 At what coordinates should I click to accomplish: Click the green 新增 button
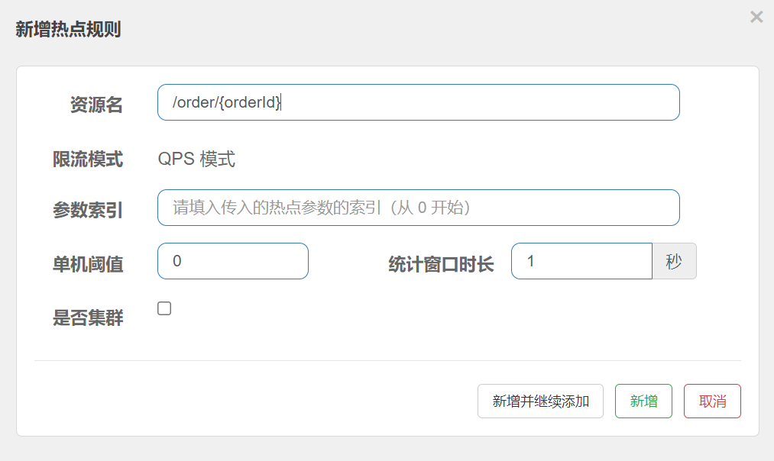[643, 401]
